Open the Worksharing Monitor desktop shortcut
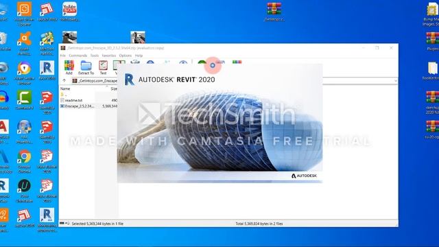This screenshot has height=247, width=439. [47, 220]
